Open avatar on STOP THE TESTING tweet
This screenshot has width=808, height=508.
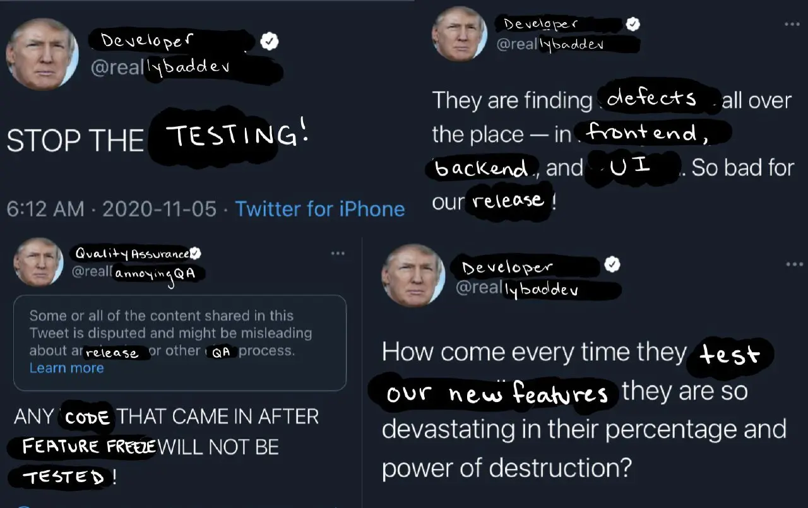click(42, 54)
